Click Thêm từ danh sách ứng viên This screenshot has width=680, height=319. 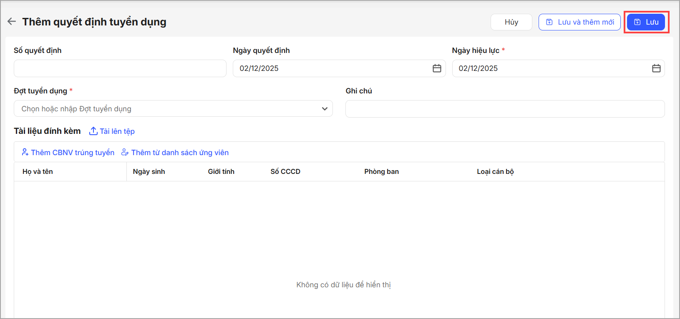(179, 153)
